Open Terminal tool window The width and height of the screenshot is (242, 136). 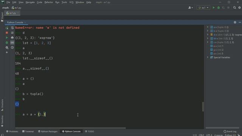[28, 131]
